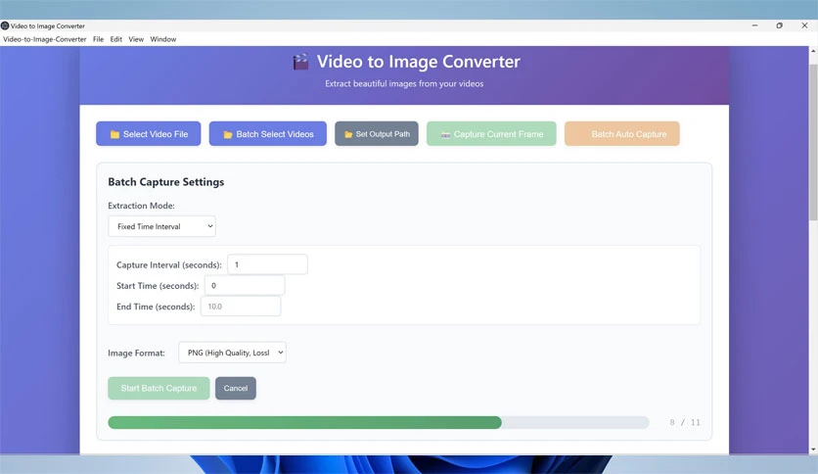Focus the Start Time seconds field

click(245, 285)
